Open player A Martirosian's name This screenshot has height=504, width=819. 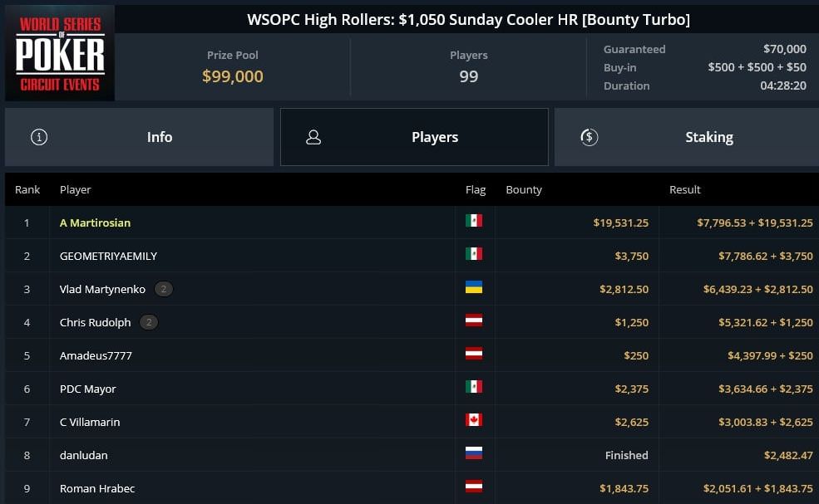coord(95,223)
